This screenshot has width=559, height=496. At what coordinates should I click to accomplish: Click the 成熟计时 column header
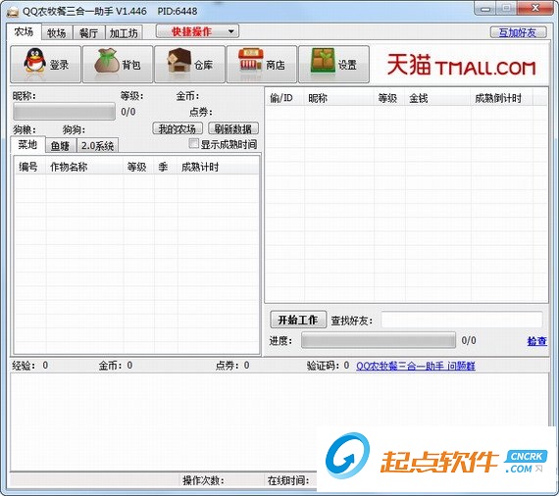point(218,167)
